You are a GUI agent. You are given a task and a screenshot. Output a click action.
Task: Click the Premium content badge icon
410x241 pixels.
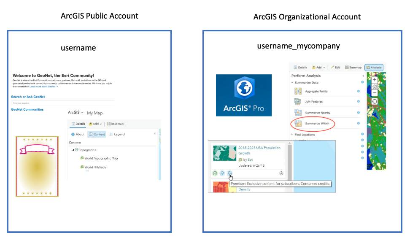[229, 173]
